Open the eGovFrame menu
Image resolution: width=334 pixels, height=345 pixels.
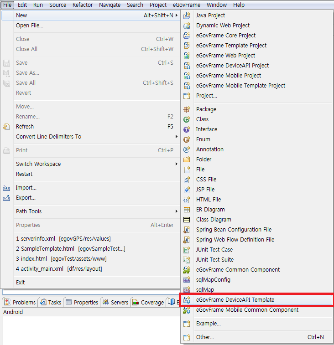(x=187, y=5)
